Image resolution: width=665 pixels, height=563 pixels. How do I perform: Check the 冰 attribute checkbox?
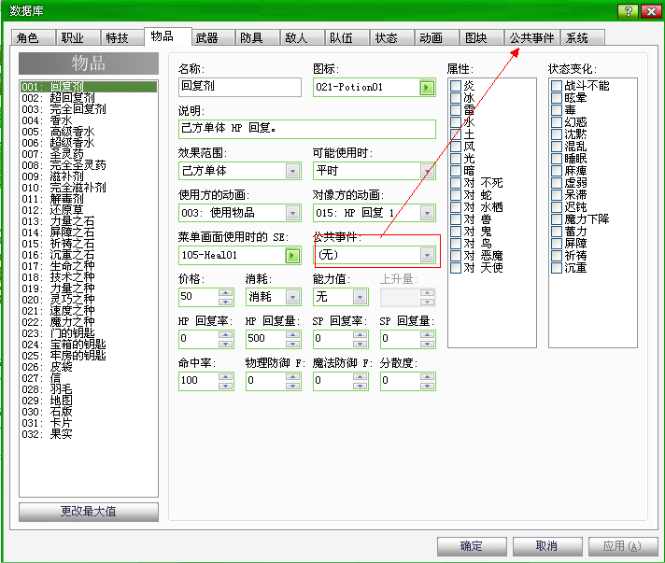[x=456, y=98]
